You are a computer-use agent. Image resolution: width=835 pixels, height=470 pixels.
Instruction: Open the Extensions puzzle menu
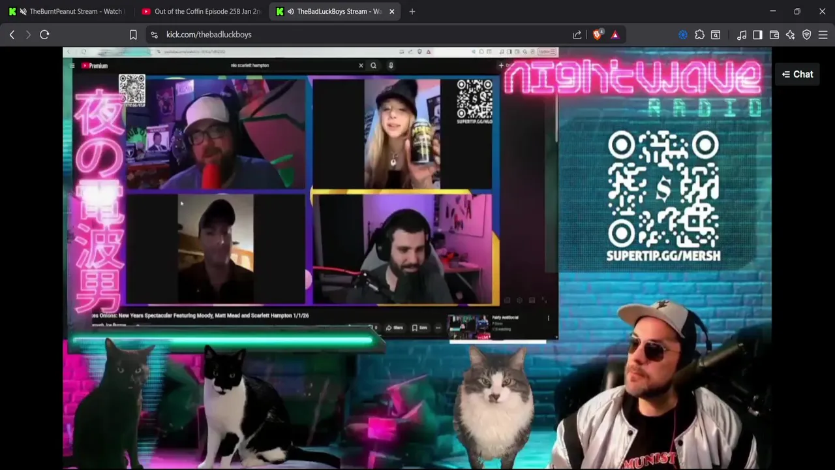click(x=699, y=35)
